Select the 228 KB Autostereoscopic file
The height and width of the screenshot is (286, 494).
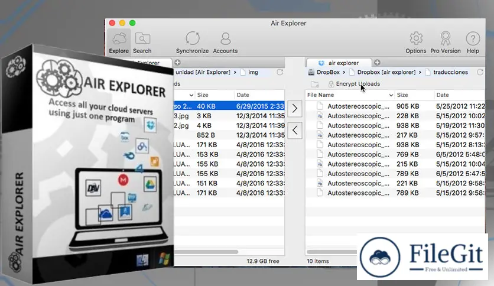[395, 116]
